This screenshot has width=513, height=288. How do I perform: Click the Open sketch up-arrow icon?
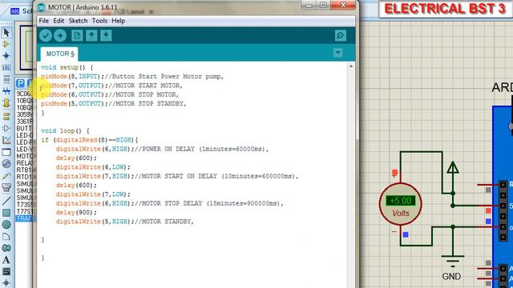[91, 35]
